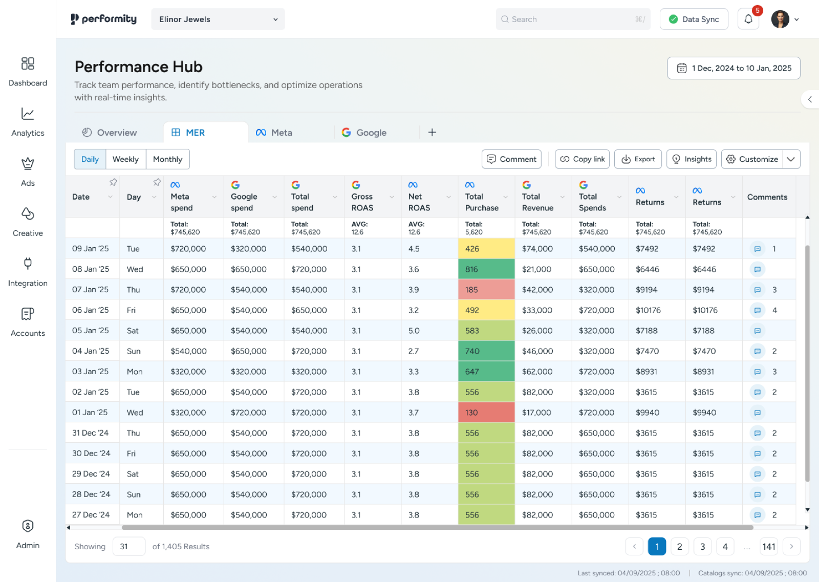This screenshot has height=582, width=819.
Task: Open the Accounts sidebar icon
Action: (28, 314)
